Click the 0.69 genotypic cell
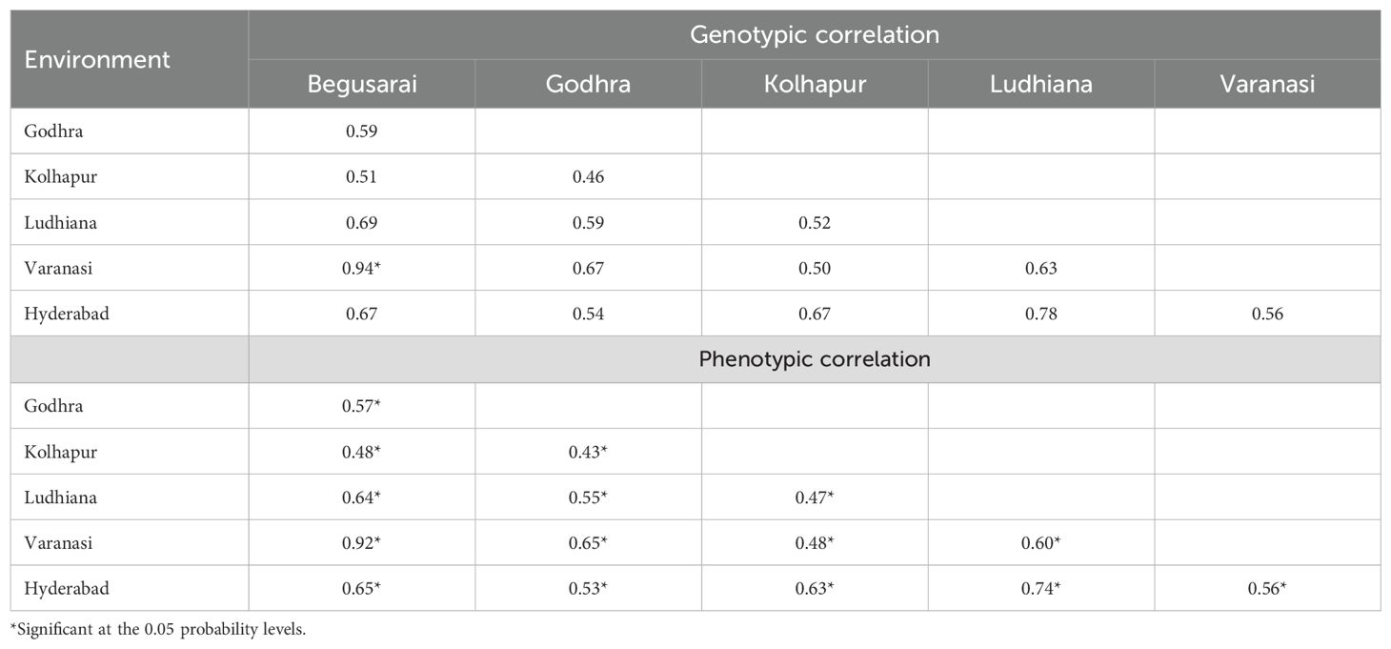Image resolution: width=1391 pixels, height=649 pixels. [362, 223]
